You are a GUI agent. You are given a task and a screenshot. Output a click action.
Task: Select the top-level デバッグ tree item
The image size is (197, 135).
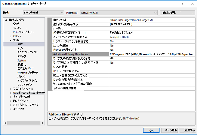coord(17,28)
